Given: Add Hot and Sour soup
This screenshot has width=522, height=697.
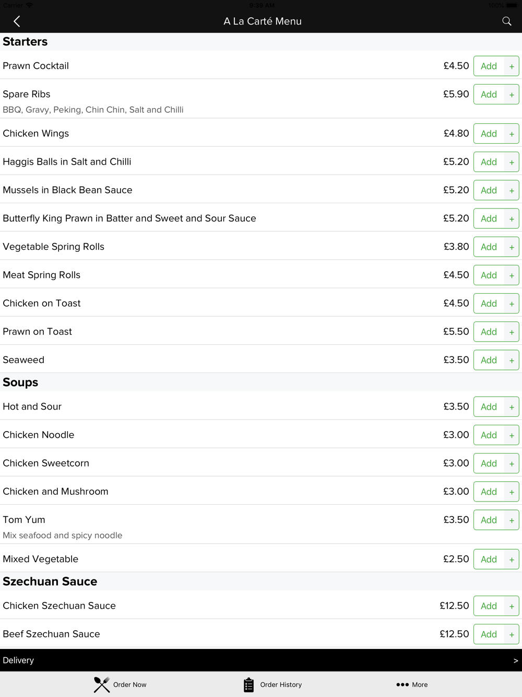Looking at the screenshot, I should tap(496, 406).
